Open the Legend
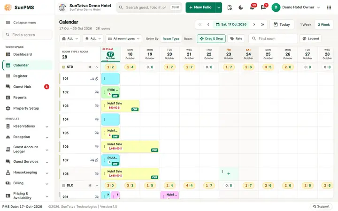Viewport: 338px width, 211px height. [x=311, y=39]
